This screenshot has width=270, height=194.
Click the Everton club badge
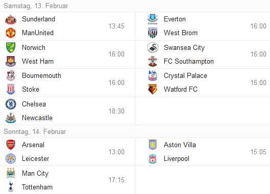point(153,19)
